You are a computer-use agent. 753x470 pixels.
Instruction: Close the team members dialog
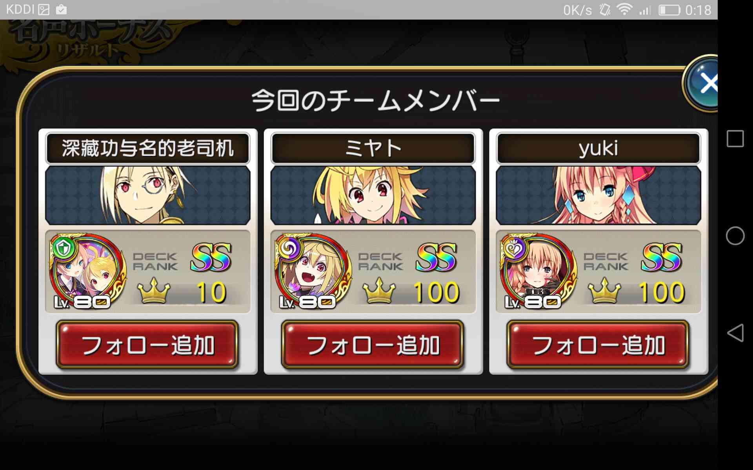click(702, 83)
